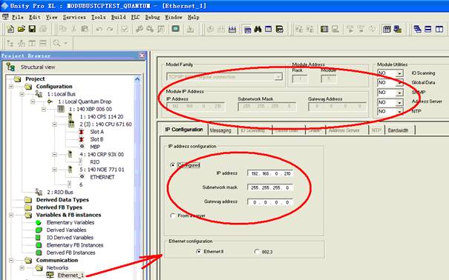Viewport: 449px width, 280px height.
Task: Click the Gateway address input field
Action: click(270, 202)
